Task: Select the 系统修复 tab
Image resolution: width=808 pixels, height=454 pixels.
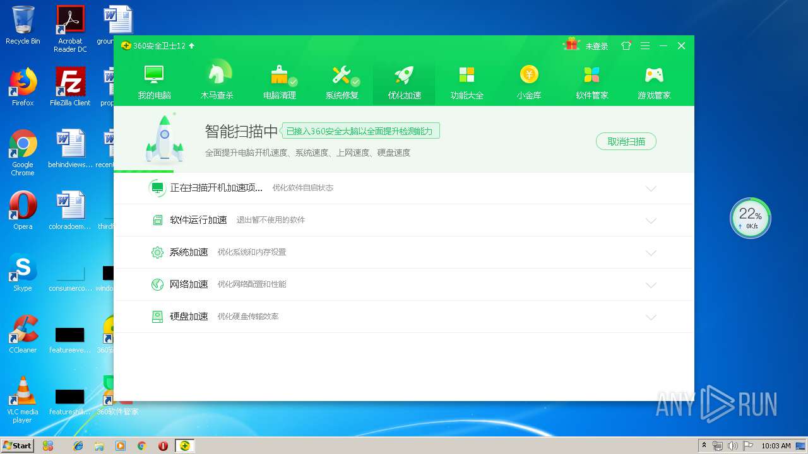Action: 342,81
